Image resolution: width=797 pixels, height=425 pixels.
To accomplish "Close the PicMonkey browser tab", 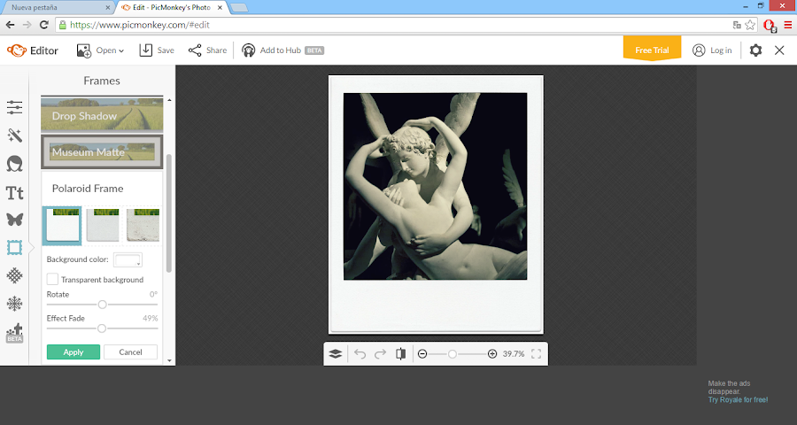I will tap(221, 8).
